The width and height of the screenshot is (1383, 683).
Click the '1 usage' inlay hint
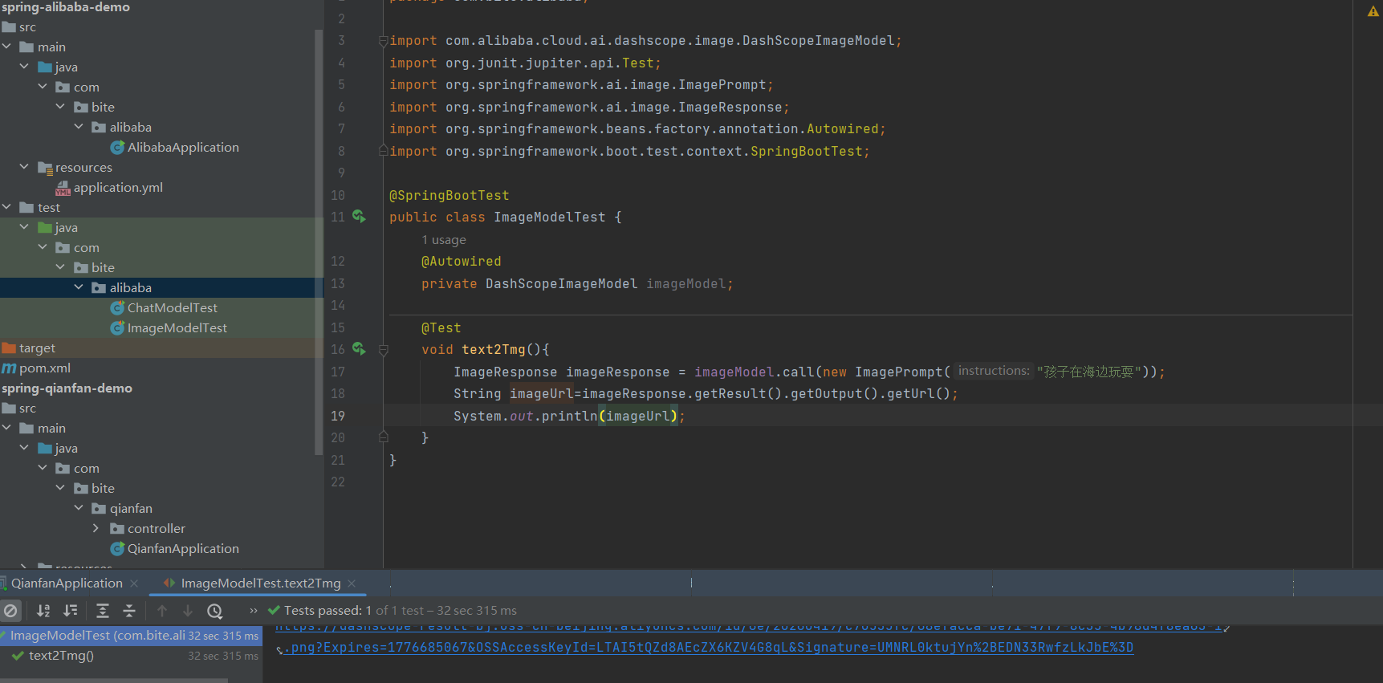coord(444,240)
